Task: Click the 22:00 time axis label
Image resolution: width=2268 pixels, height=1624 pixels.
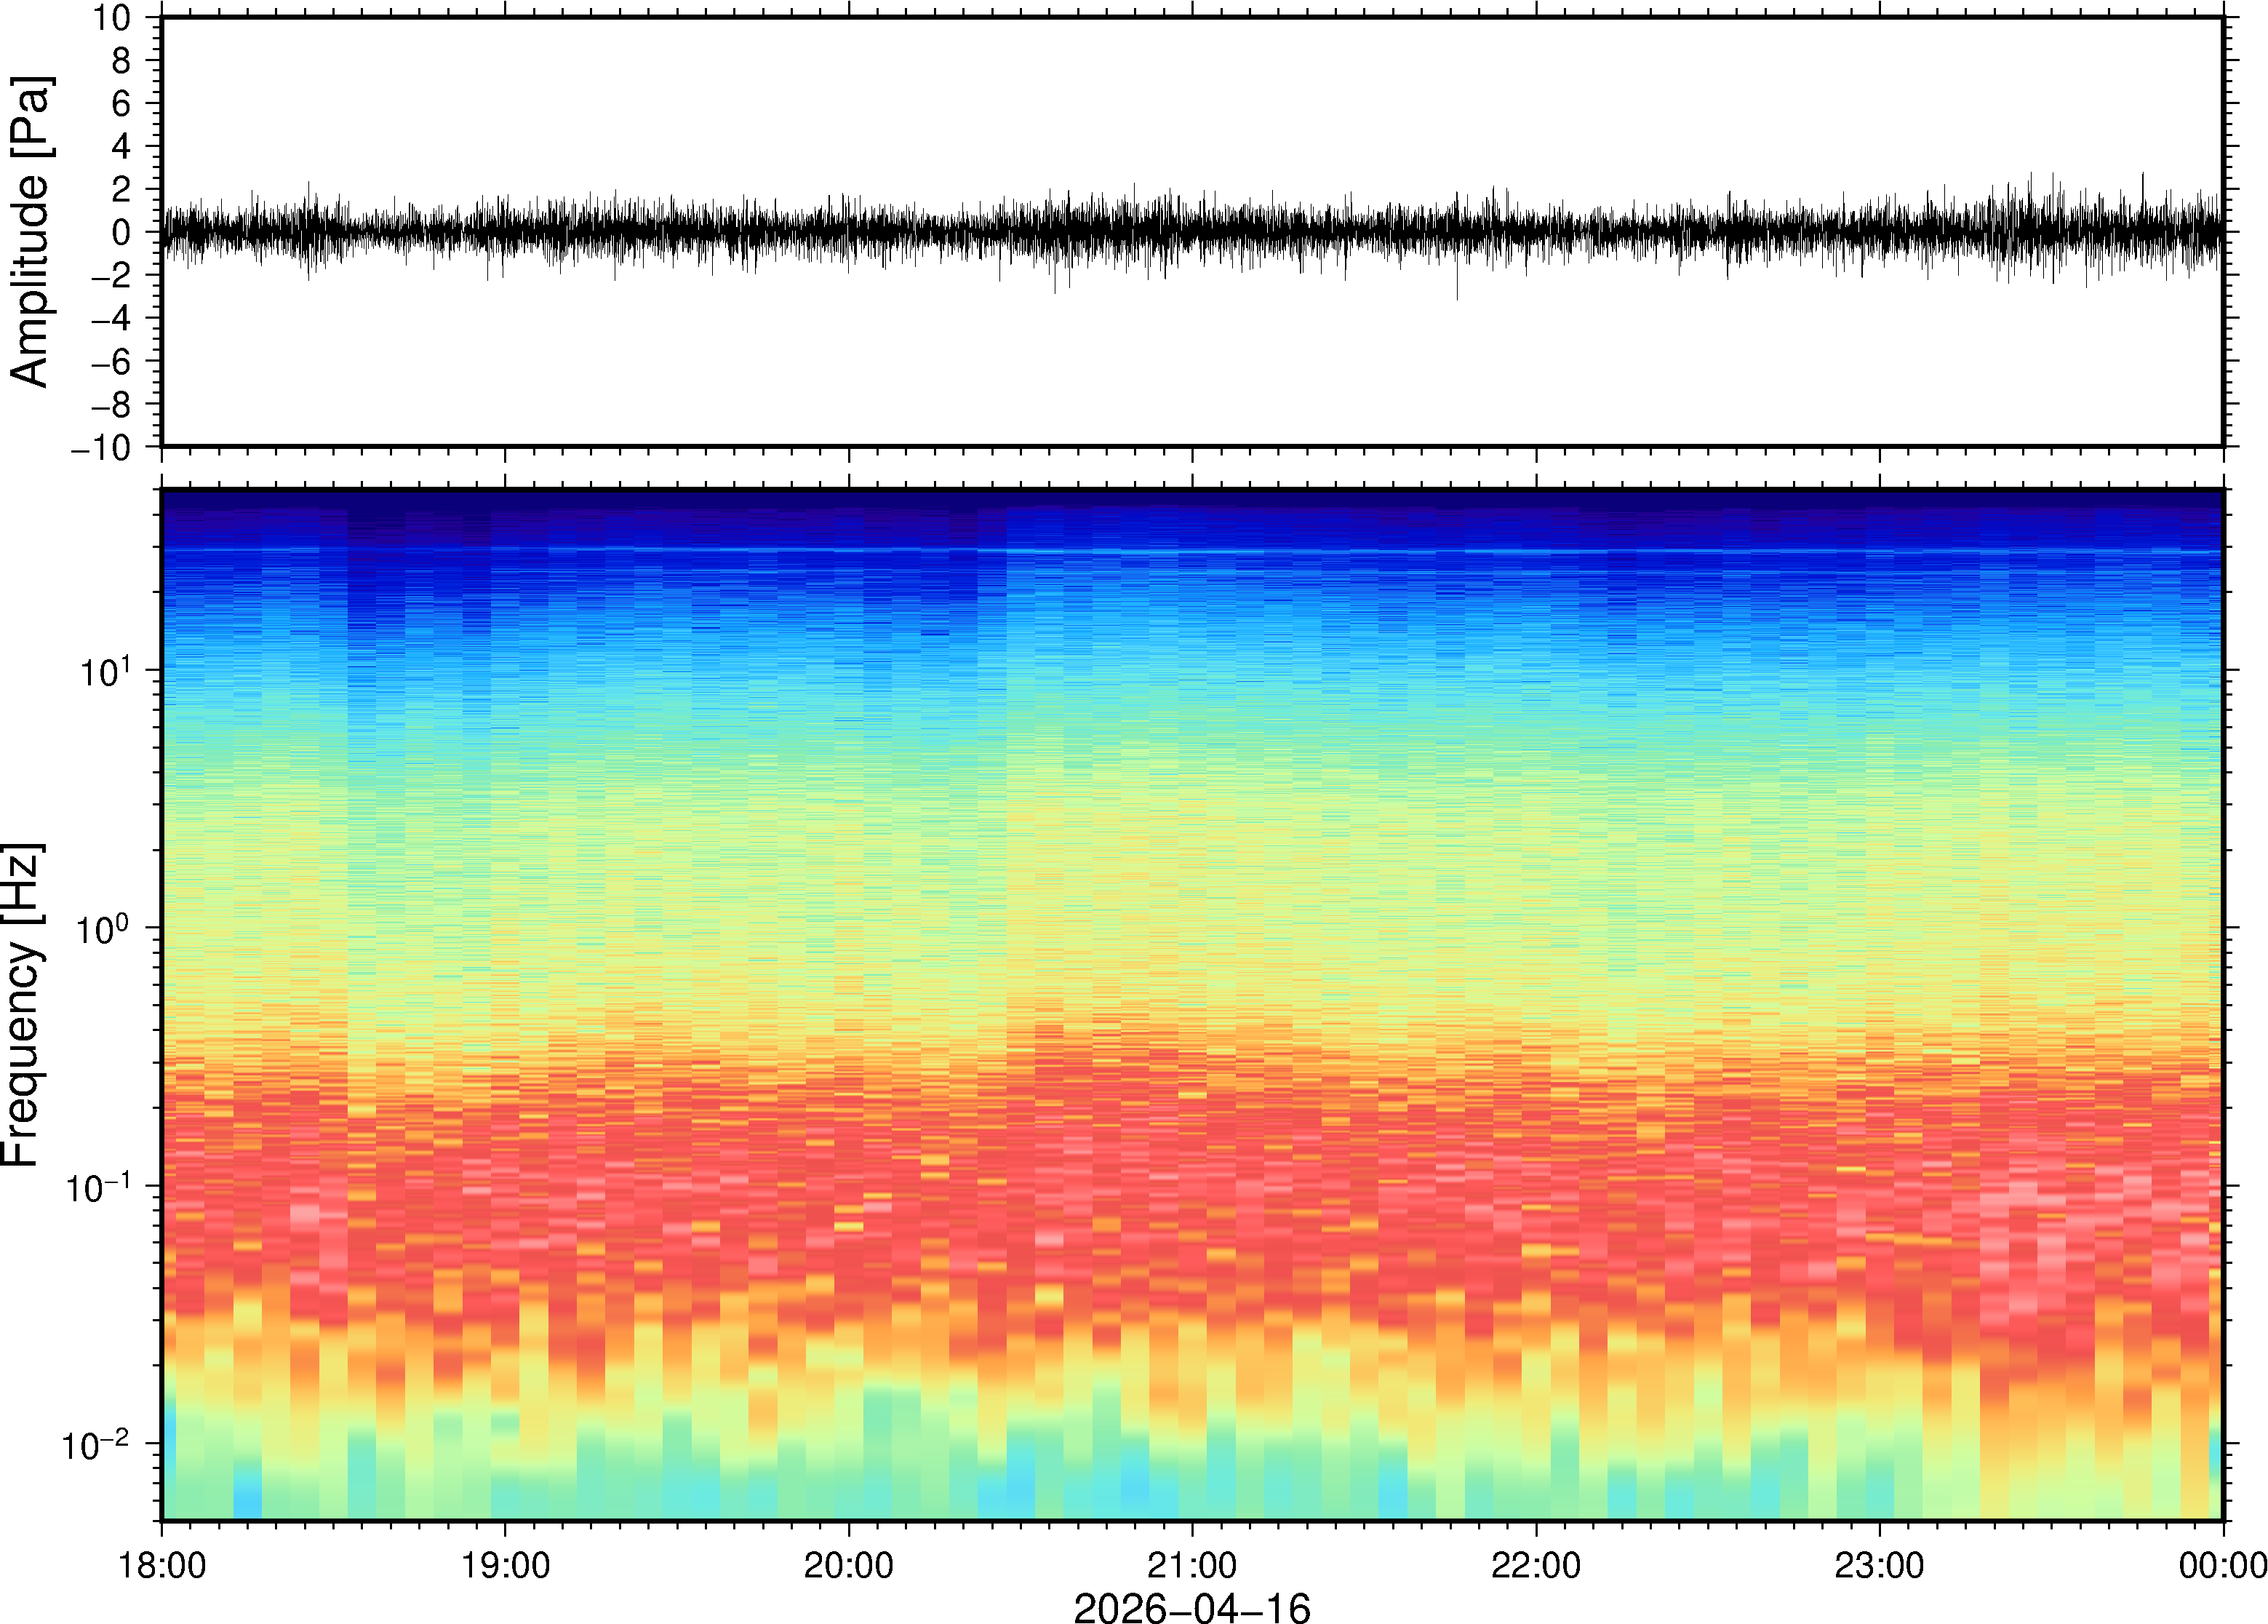Action: point(1536,1566)
